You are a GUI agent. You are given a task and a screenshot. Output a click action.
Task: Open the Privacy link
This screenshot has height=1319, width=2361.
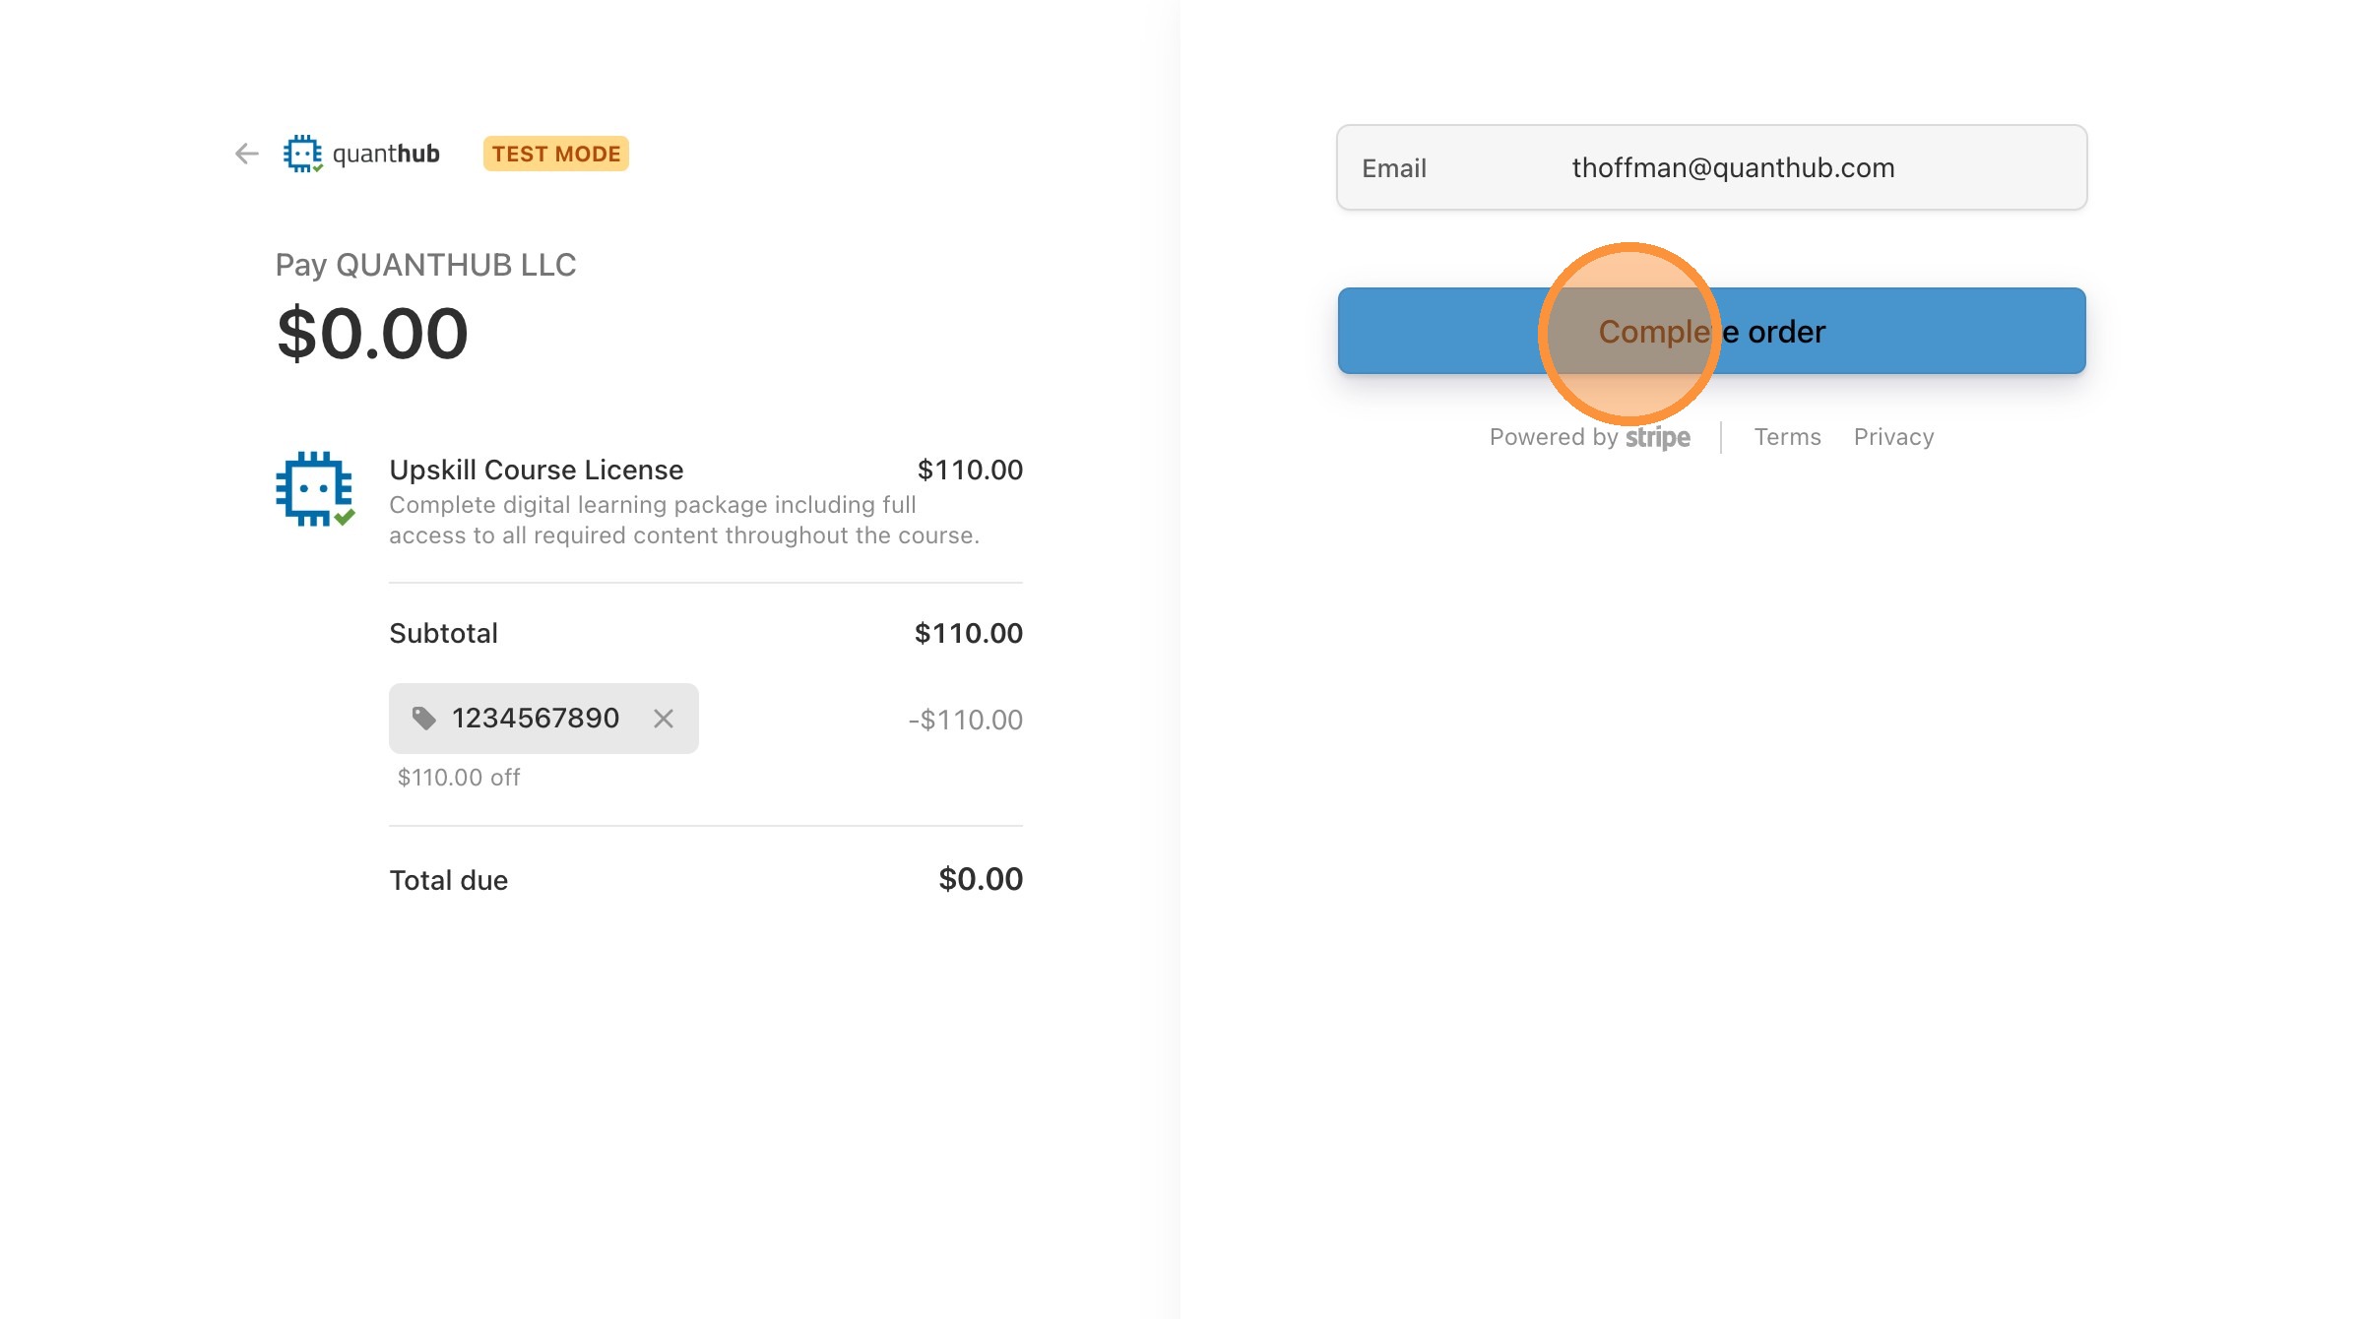tap(1893, 437)
